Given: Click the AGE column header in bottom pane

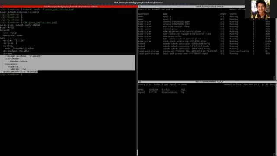Looking at the screenshot, I should pos(183,90).
